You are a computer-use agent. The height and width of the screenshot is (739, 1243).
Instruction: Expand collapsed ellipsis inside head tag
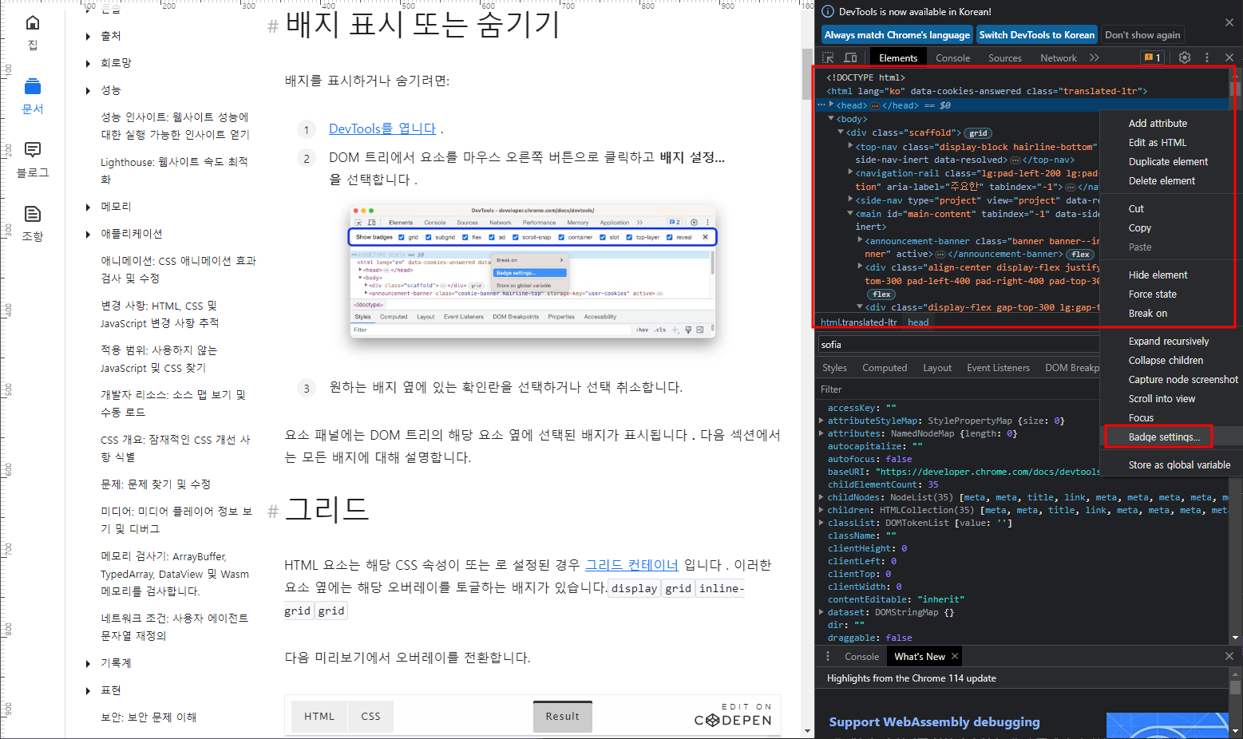click(875, 105)
